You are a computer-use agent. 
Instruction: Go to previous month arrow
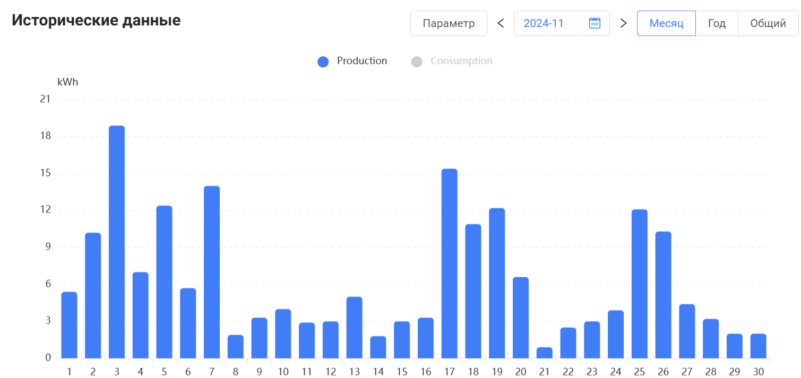click(x=501, y=23)
